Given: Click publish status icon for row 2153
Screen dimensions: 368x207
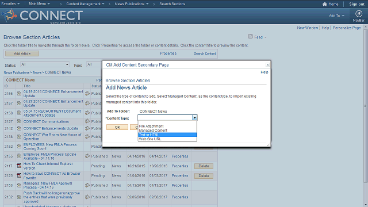Looking at the screenshot, I should (x=87, y=185).
